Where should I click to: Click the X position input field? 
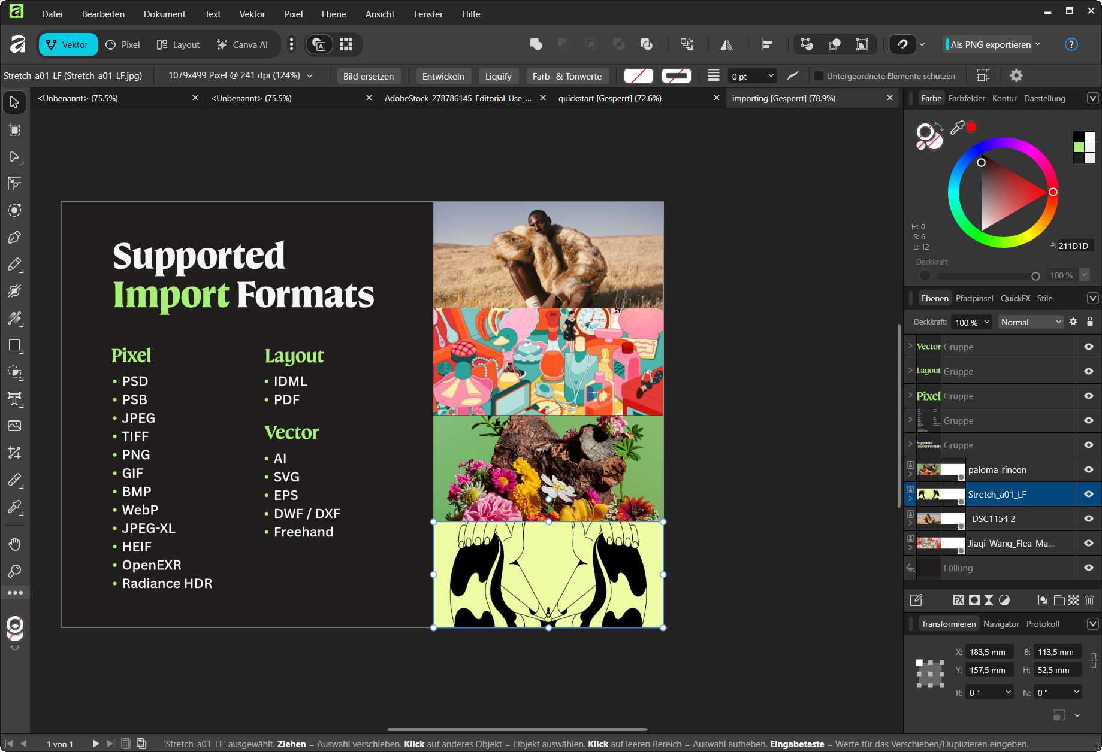989,652
